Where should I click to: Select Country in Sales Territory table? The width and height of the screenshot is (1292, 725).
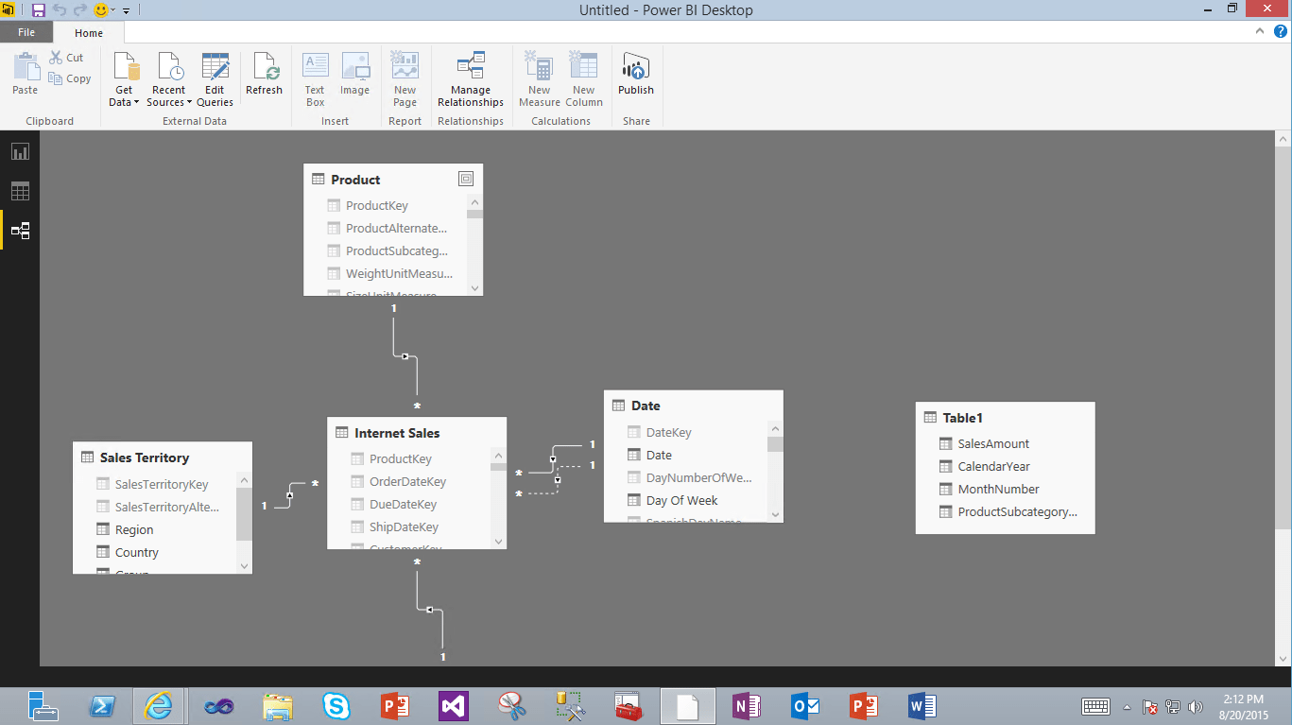(136, 552)
